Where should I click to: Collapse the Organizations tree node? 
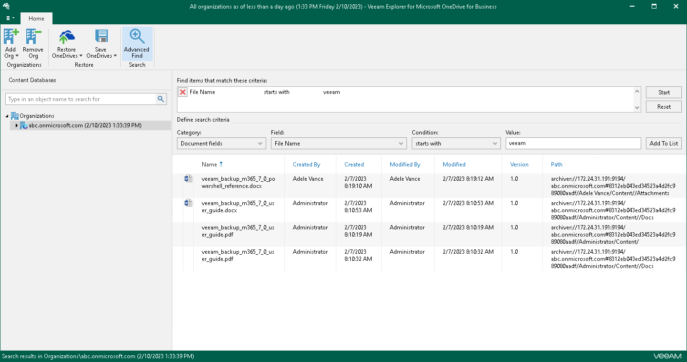[x=7, y=116]
